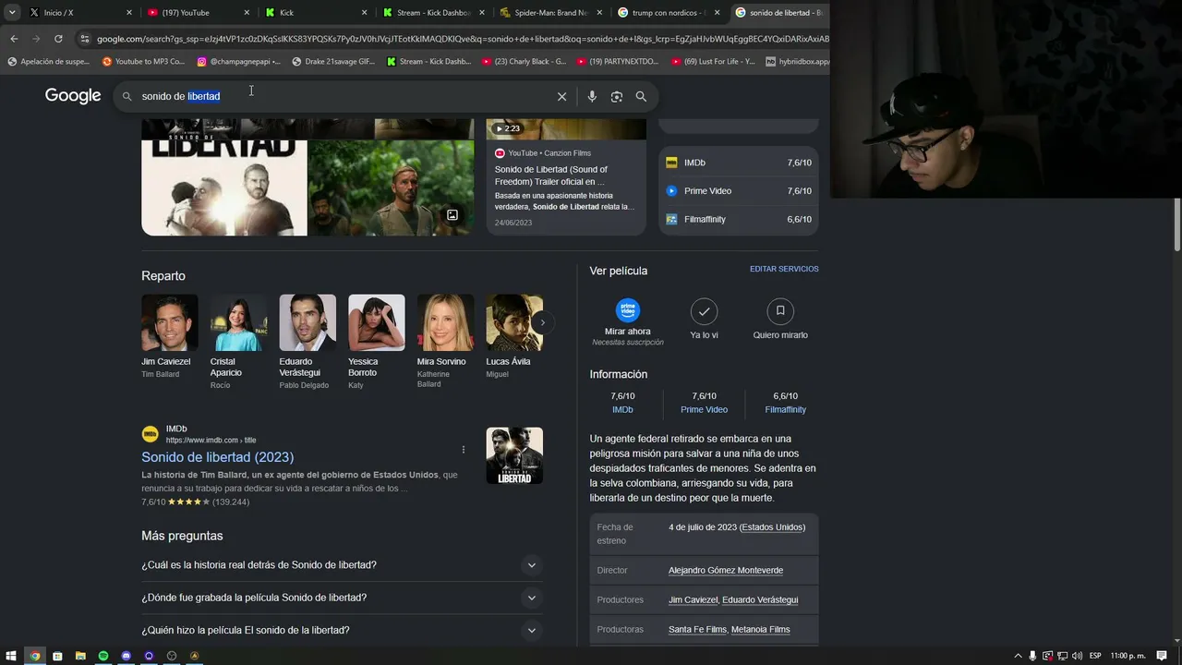Switch to 'Spider-Man: Brand New' tab

click(550, 13)
